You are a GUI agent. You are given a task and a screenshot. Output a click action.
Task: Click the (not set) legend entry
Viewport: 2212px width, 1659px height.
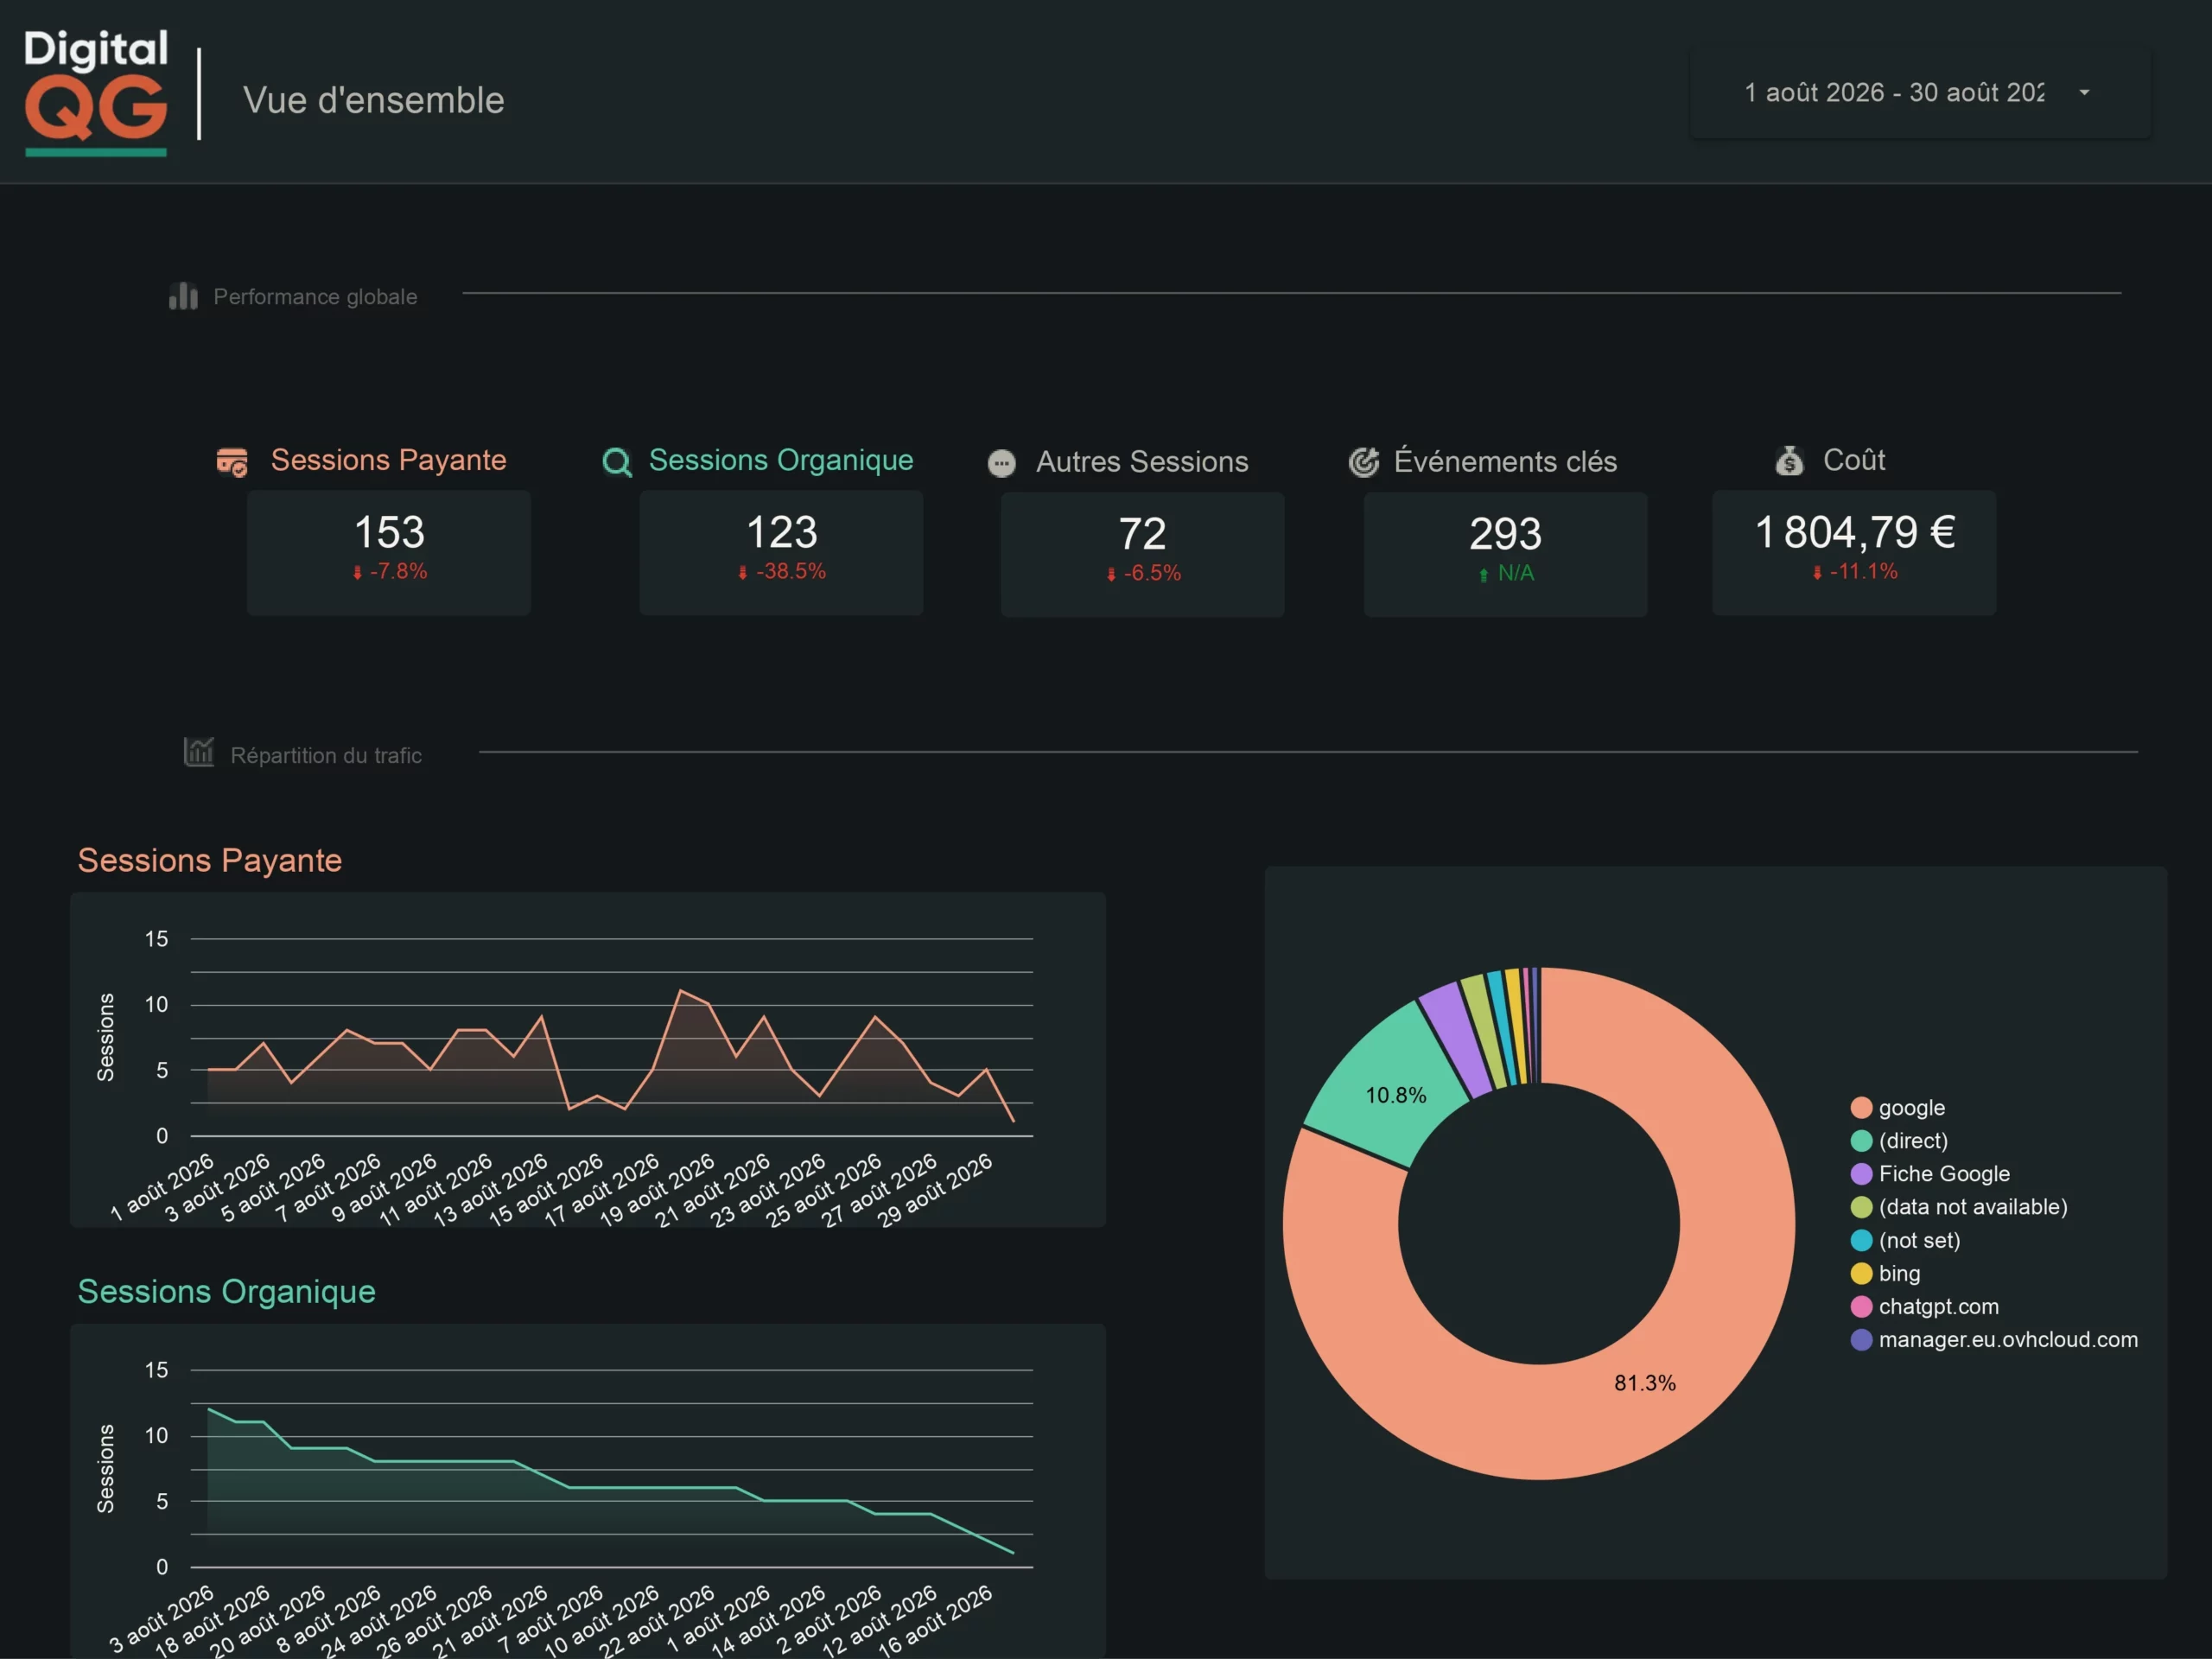1905,1240
